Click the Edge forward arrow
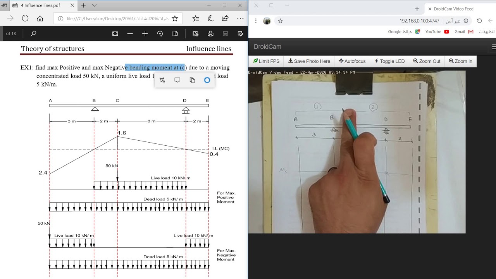Image resolution: width=496 pixels, height=279 pixels. [10, 19]
